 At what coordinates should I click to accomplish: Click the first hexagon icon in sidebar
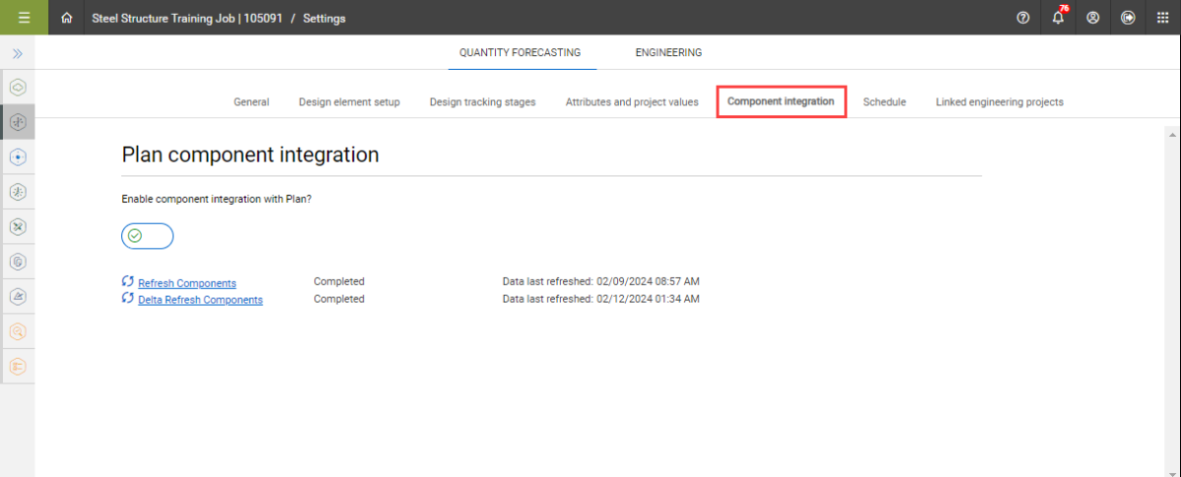click(x=18, y=87)
